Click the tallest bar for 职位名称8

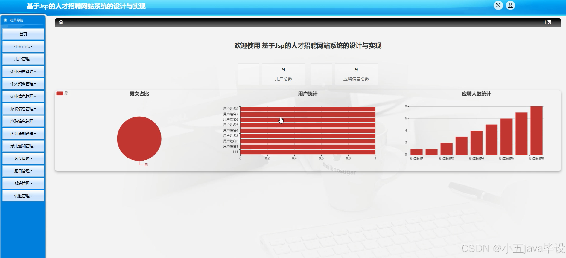click(x=536, y=131)
